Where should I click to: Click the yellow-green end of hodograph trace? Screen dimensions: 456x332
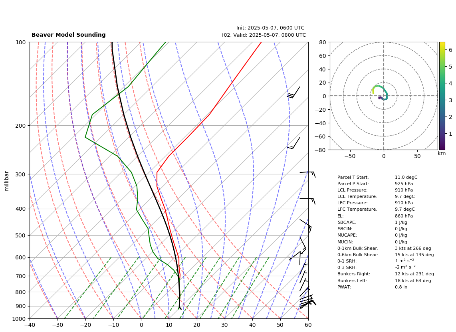coord(373,91)
